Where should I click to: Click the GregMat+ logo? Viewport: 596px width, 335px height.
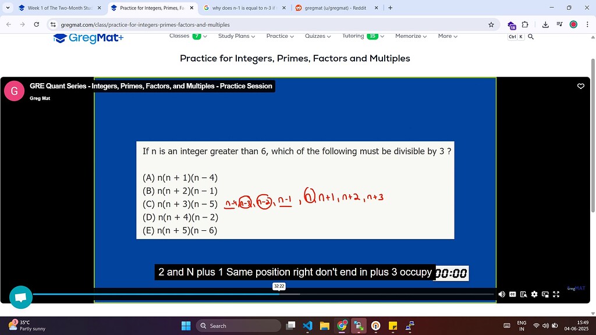point(88,37)
